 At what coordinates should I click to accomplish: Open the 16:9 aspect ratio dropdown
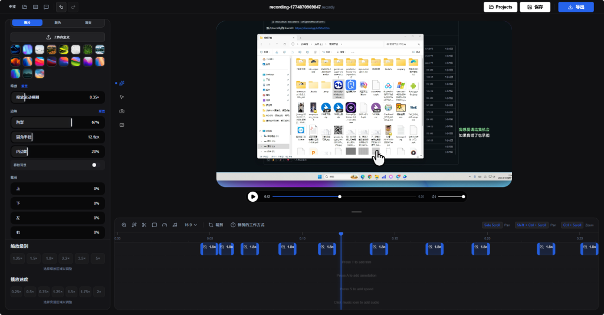point(191,225)
